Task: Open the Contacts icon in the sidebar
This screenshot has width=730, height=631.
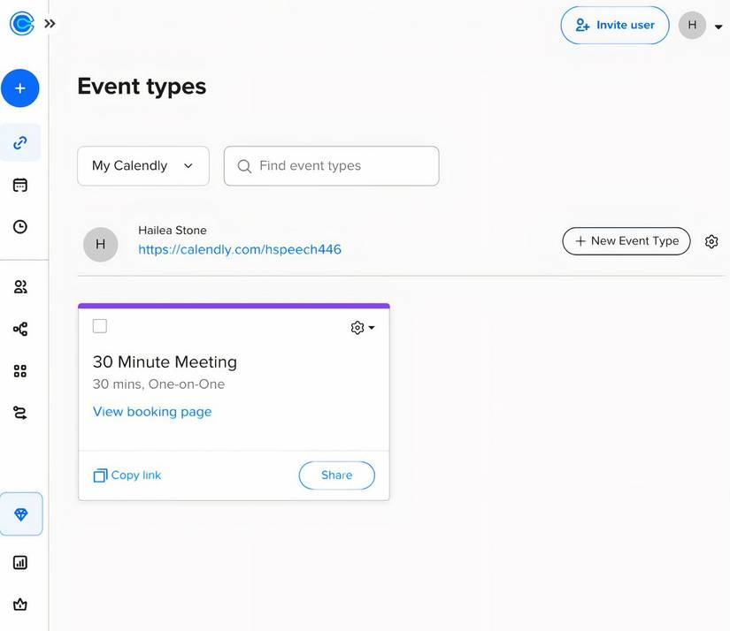Action: 20,286
